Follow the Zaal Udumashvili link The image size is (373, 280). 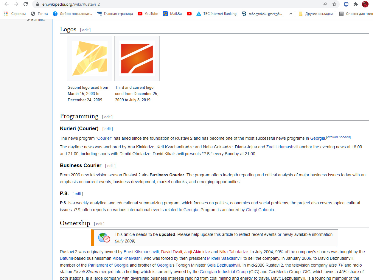click(x=282, y=147)
